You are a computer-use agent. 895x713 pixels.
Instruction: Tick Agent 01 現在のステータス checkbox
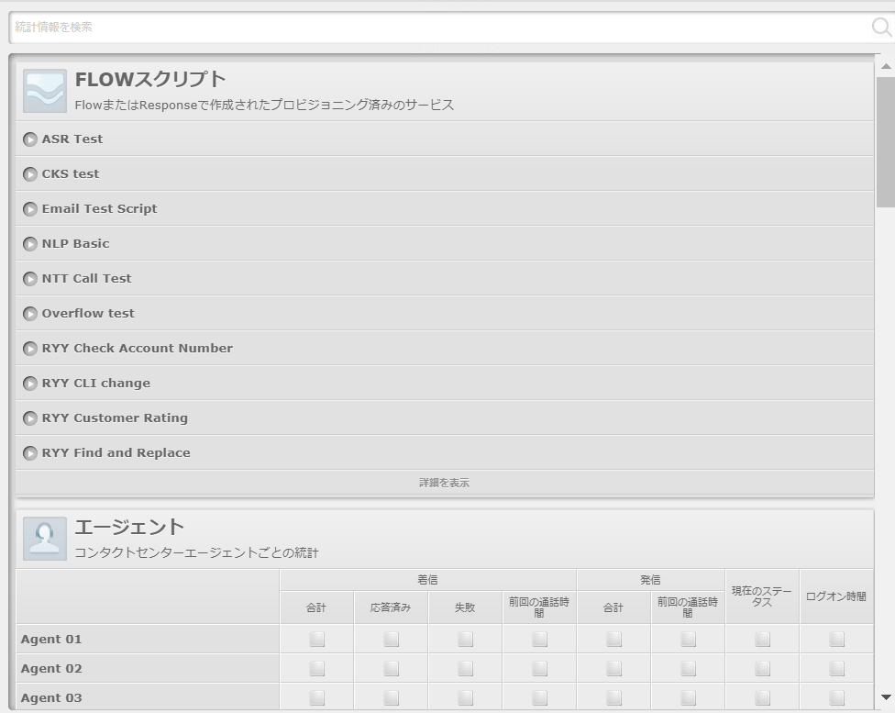(x=762, y=639)
